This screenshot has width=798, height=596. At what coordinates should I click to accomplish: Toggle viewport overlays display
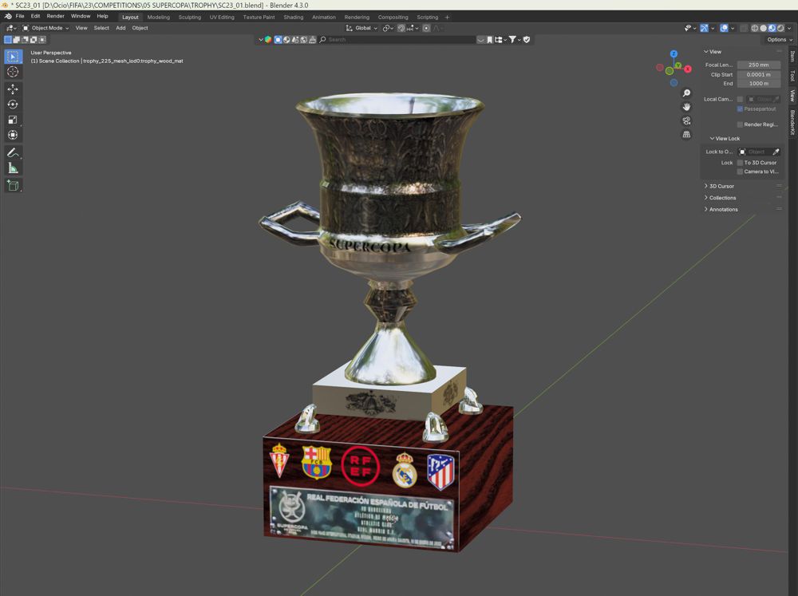pyautogui.click(x=725, y=28)
